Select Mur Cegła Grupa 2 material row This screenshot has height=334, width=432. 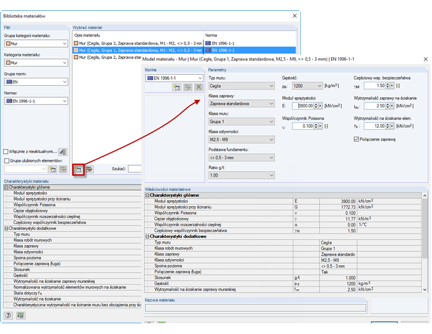[107, 57]
